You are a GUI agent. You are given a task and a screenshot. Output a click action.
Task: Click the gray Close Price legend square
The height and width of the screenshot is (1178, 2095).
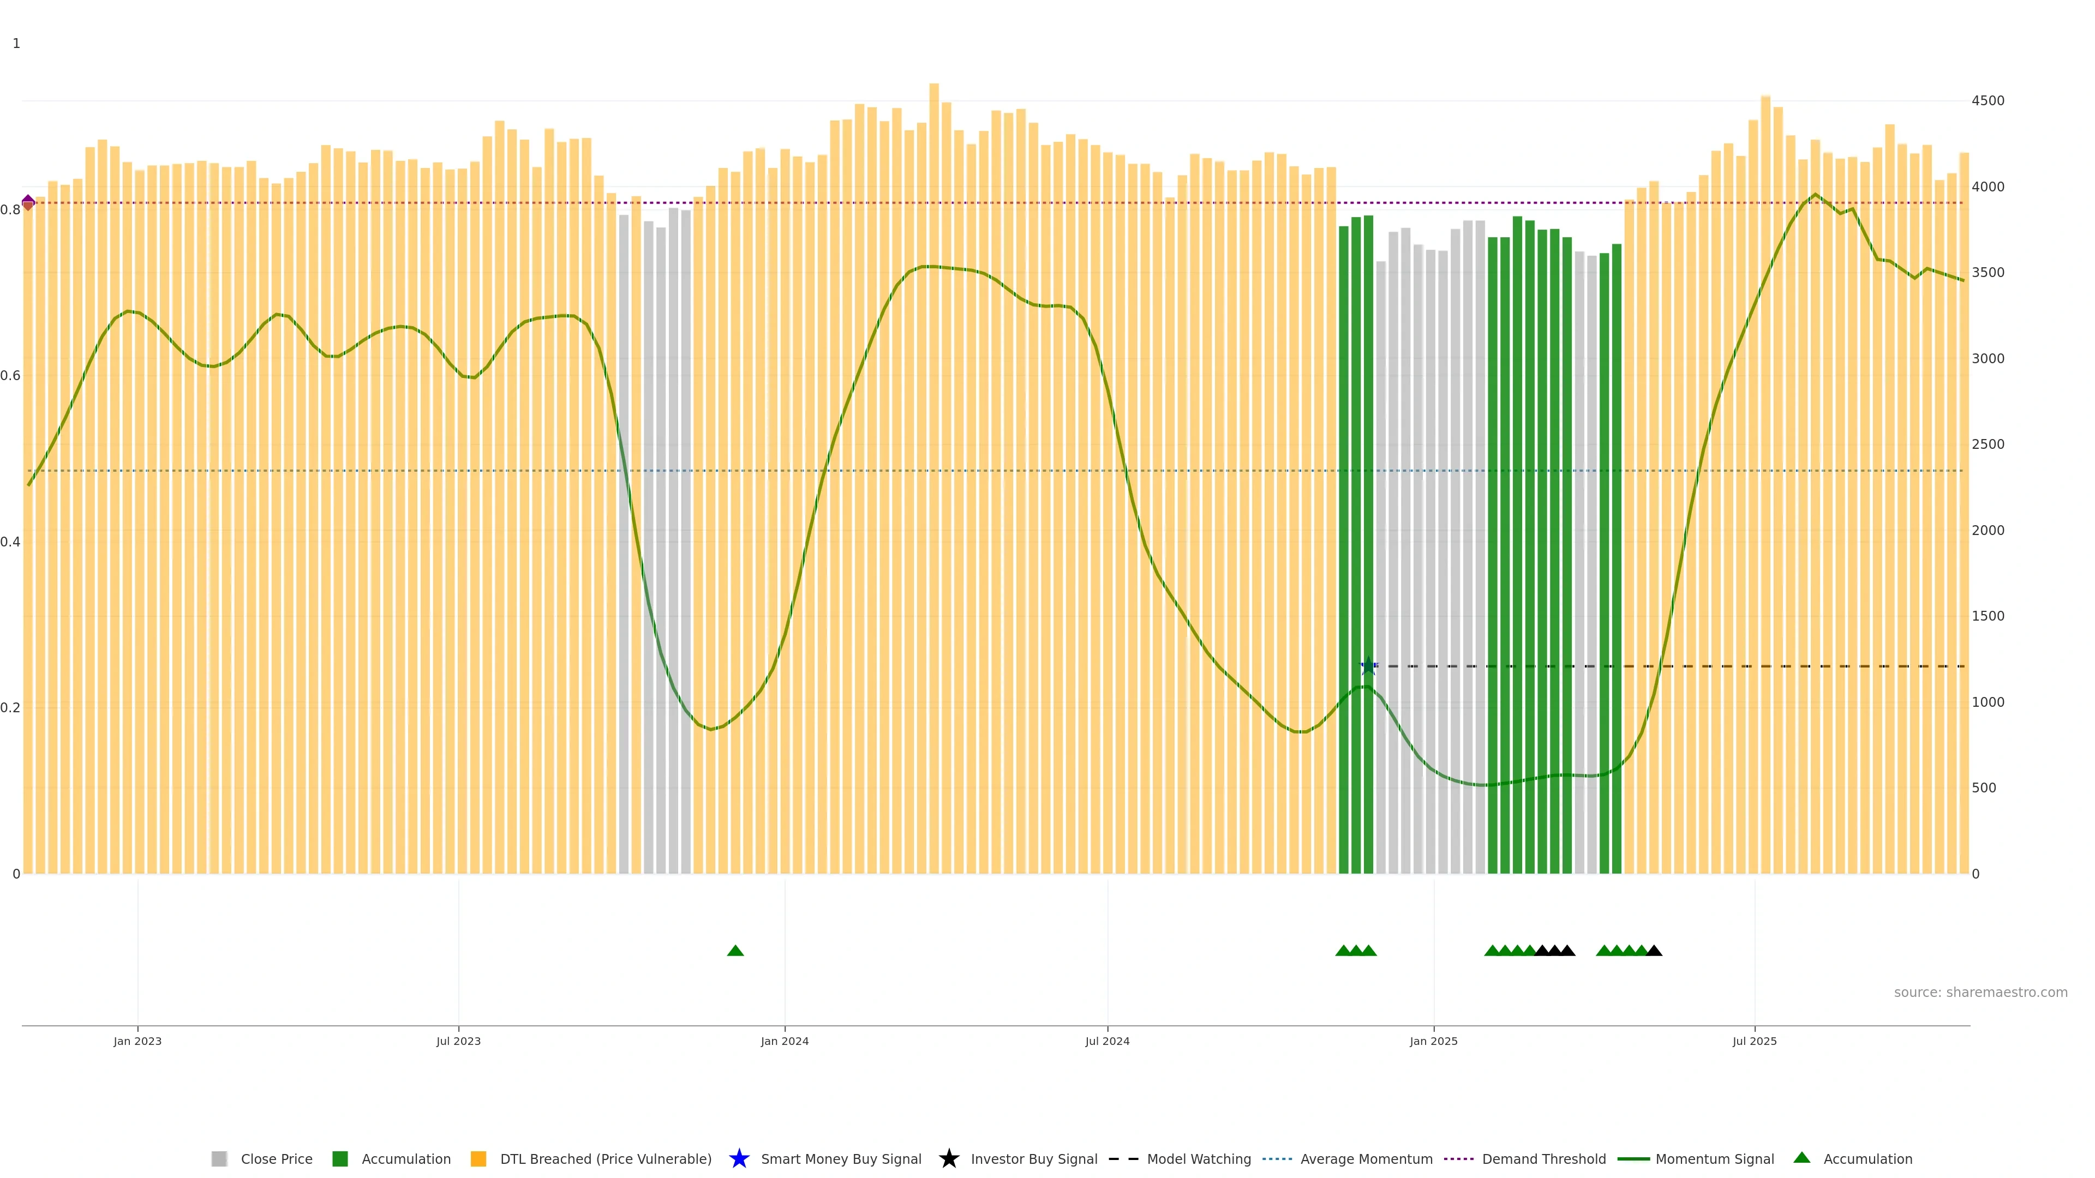(219, 1158)
